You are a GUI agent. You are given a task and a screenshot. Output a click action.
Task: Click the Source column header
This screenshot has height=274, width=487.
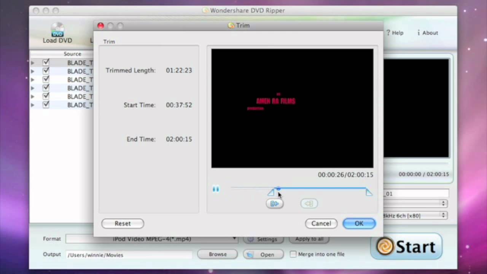(x=72, y=54)
